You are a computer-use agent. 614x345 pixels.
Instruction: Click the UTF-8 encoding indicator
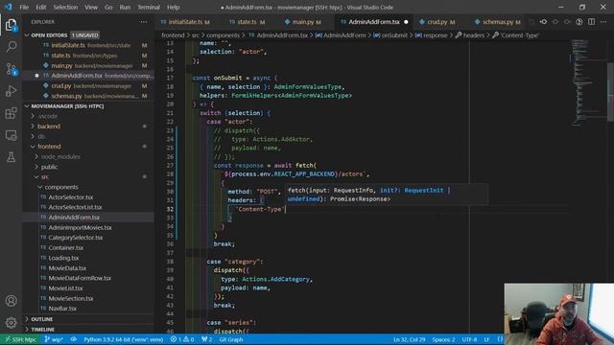click(x=469, y=339)
